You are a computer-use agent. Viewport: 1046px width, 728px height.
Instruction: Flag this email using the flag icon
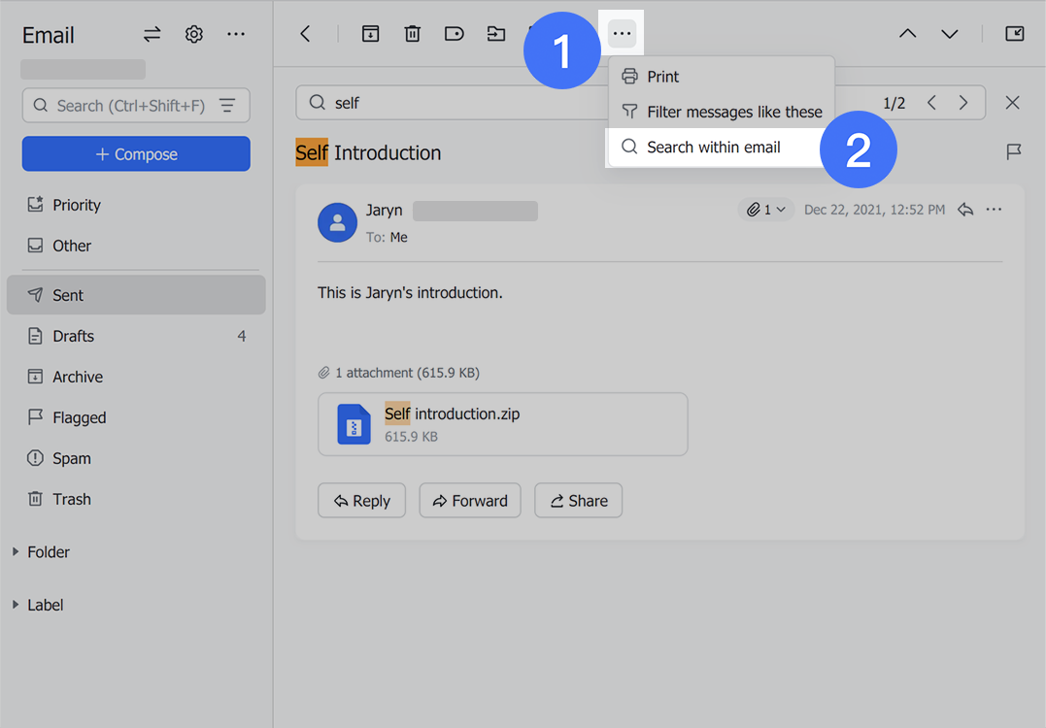click(1014, 151)
